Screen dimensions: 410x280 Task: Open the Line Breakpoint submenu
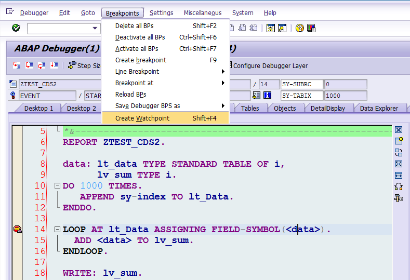click(166, 71)
